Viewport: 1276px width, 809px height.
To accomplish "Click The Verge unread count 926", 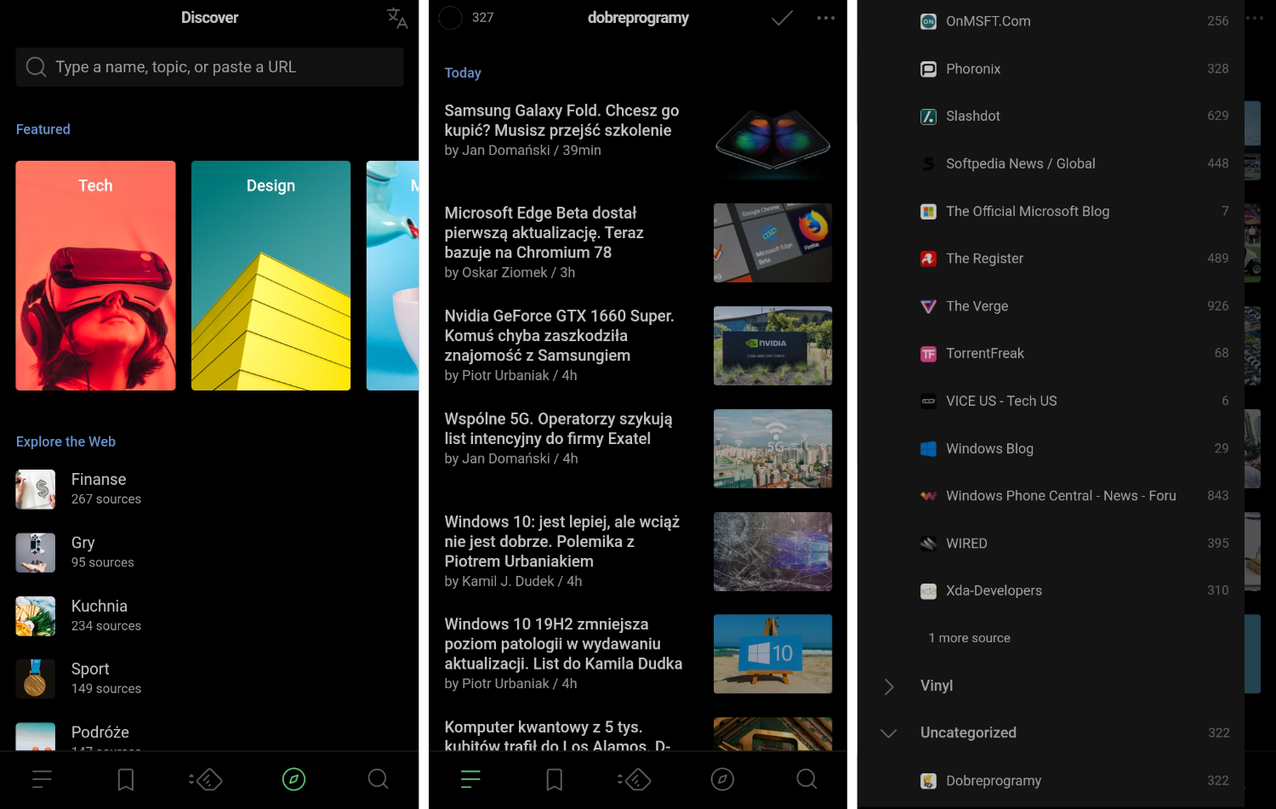I will (1217, 306).
